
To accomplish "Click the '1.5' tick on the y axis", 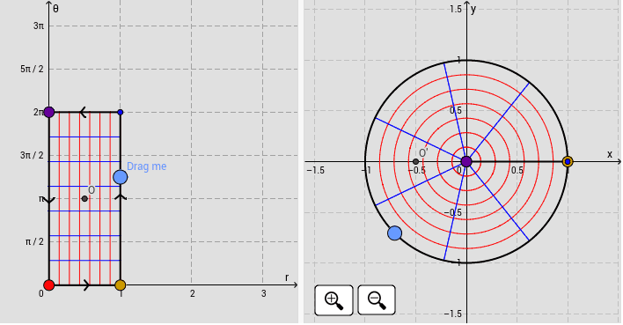I will pos(456,9).
